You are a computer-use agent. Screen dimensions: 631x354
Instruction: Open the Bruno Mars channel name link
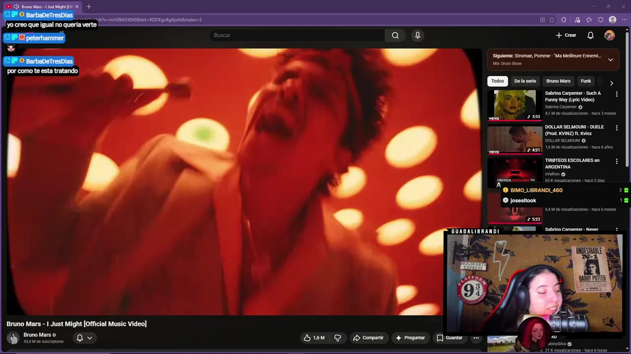(x=37, y=335)
